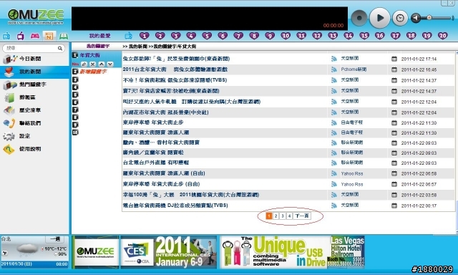458x275 pixels.
Task: Go to results page 2
Action: (276, 216)
